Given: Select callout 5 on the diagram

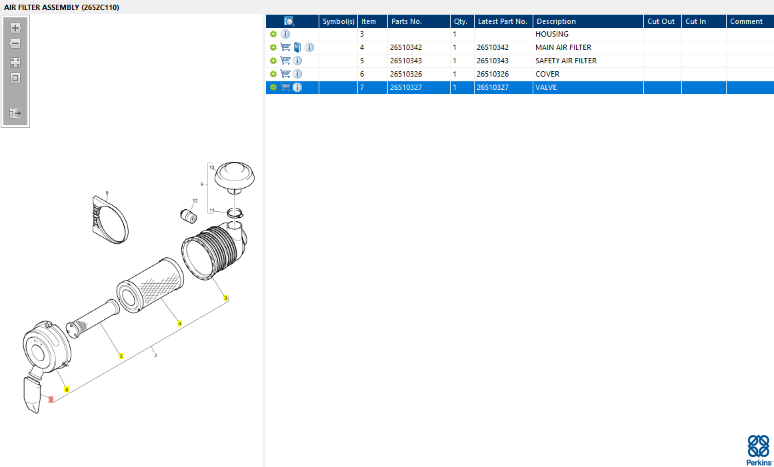Looking at the screenshot, I should point(121,356).
